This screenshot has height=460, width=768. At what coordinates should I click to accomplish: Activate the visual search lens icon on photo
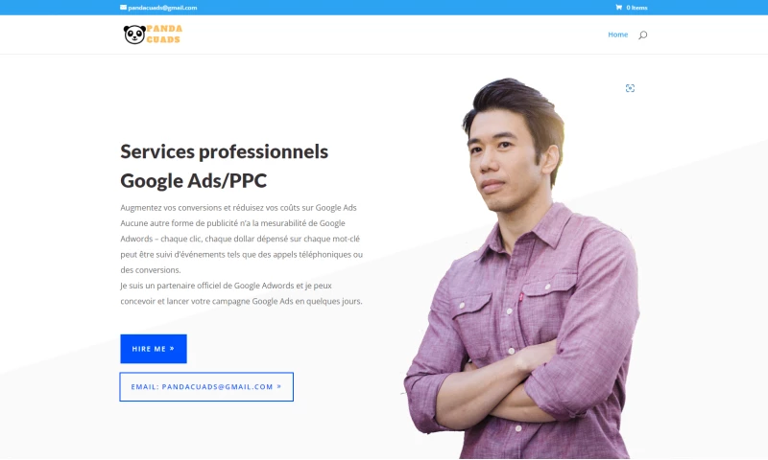(x=630, y=88)
